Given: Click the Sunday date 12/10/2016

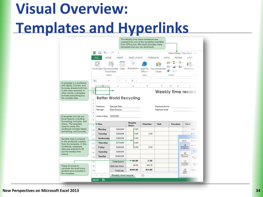Looking at the screenshot, I should tap(120, 156).
